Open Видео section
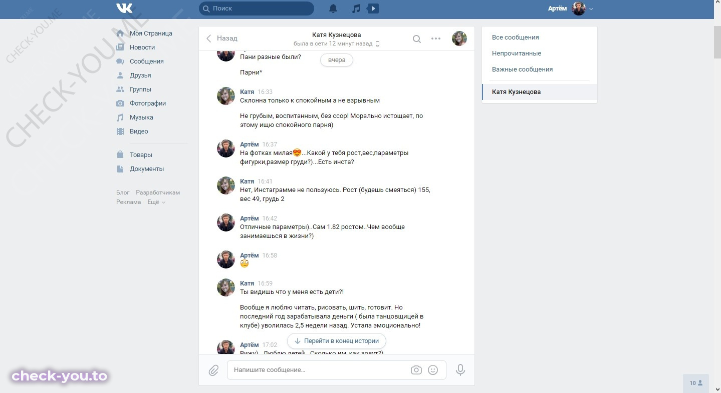Viewport: 721px width, 393px height. pyautogui.click(x=139, y=131)
